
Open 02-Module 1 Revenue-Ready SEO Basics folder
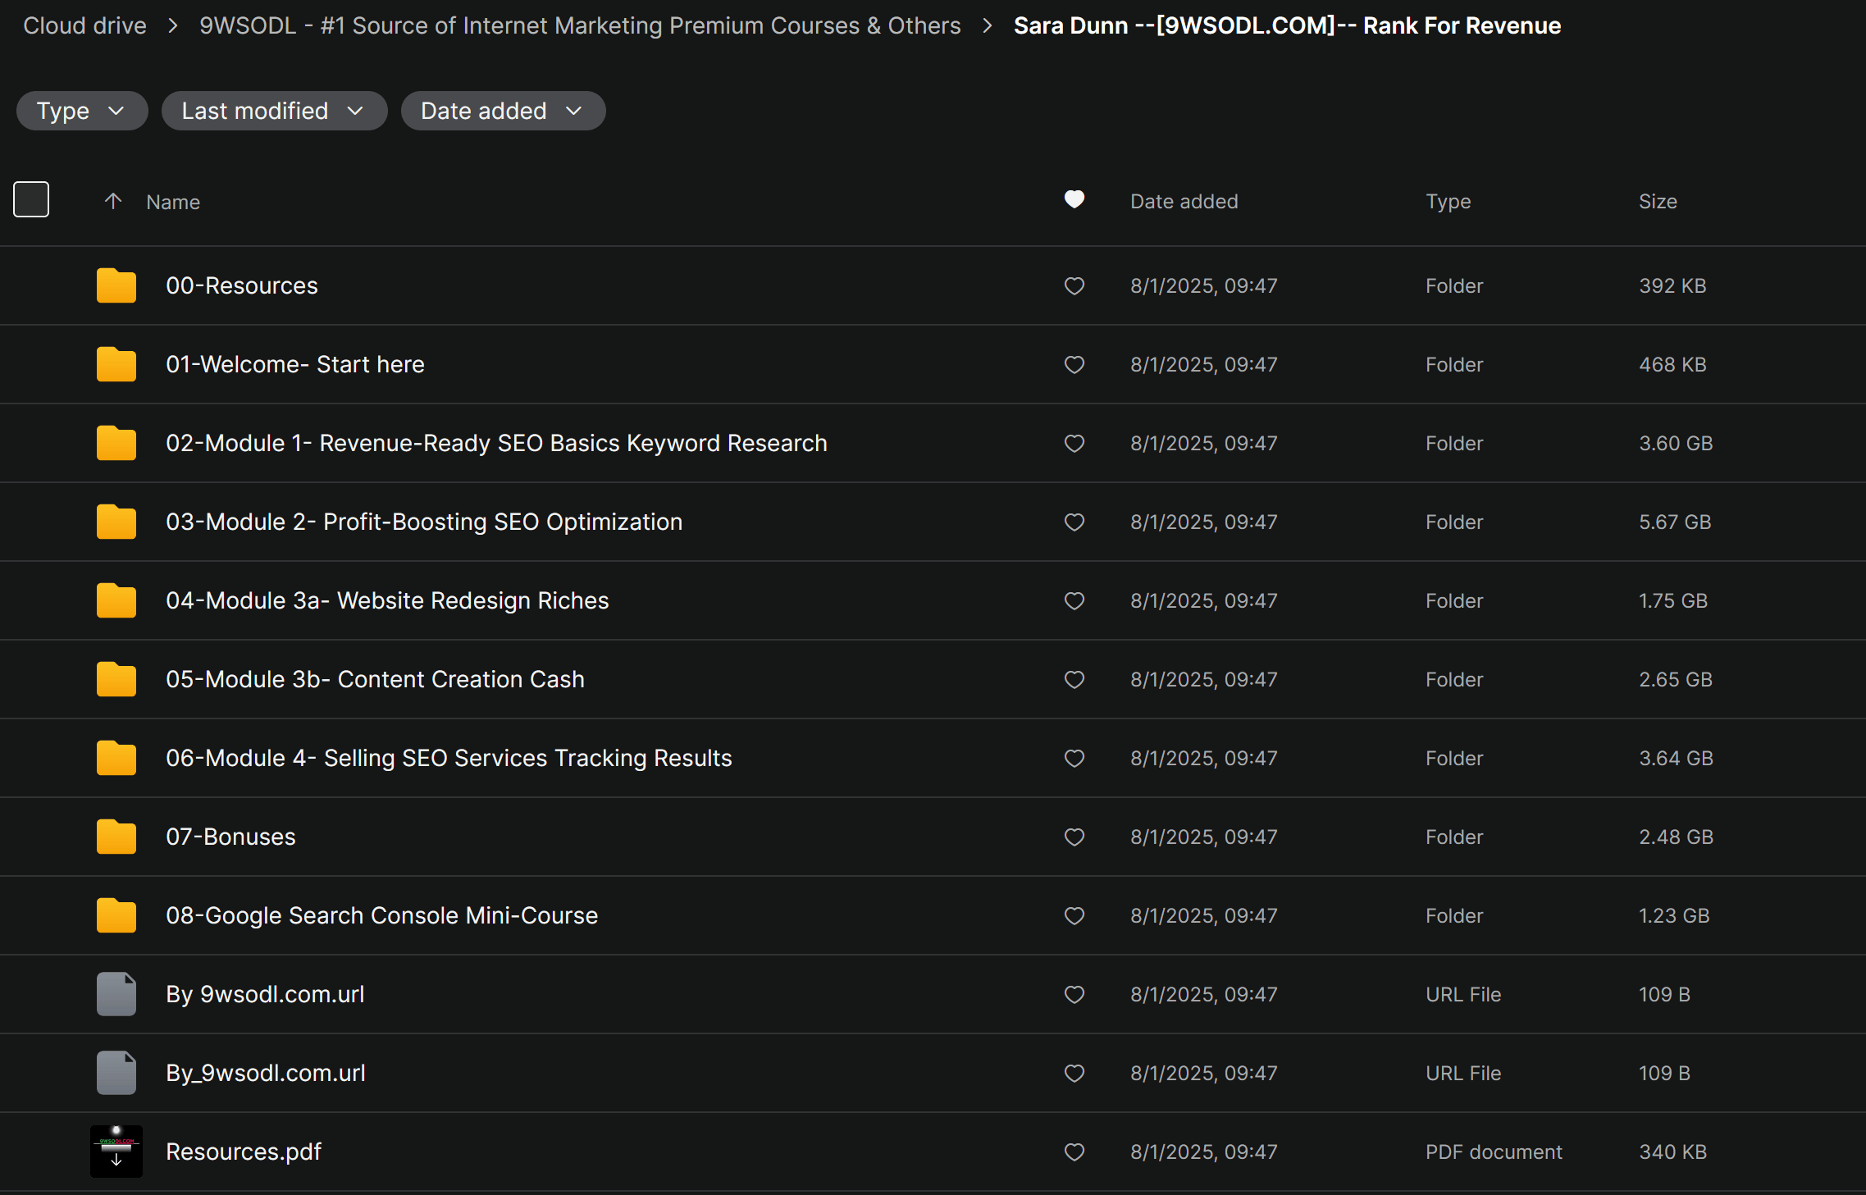495,443
